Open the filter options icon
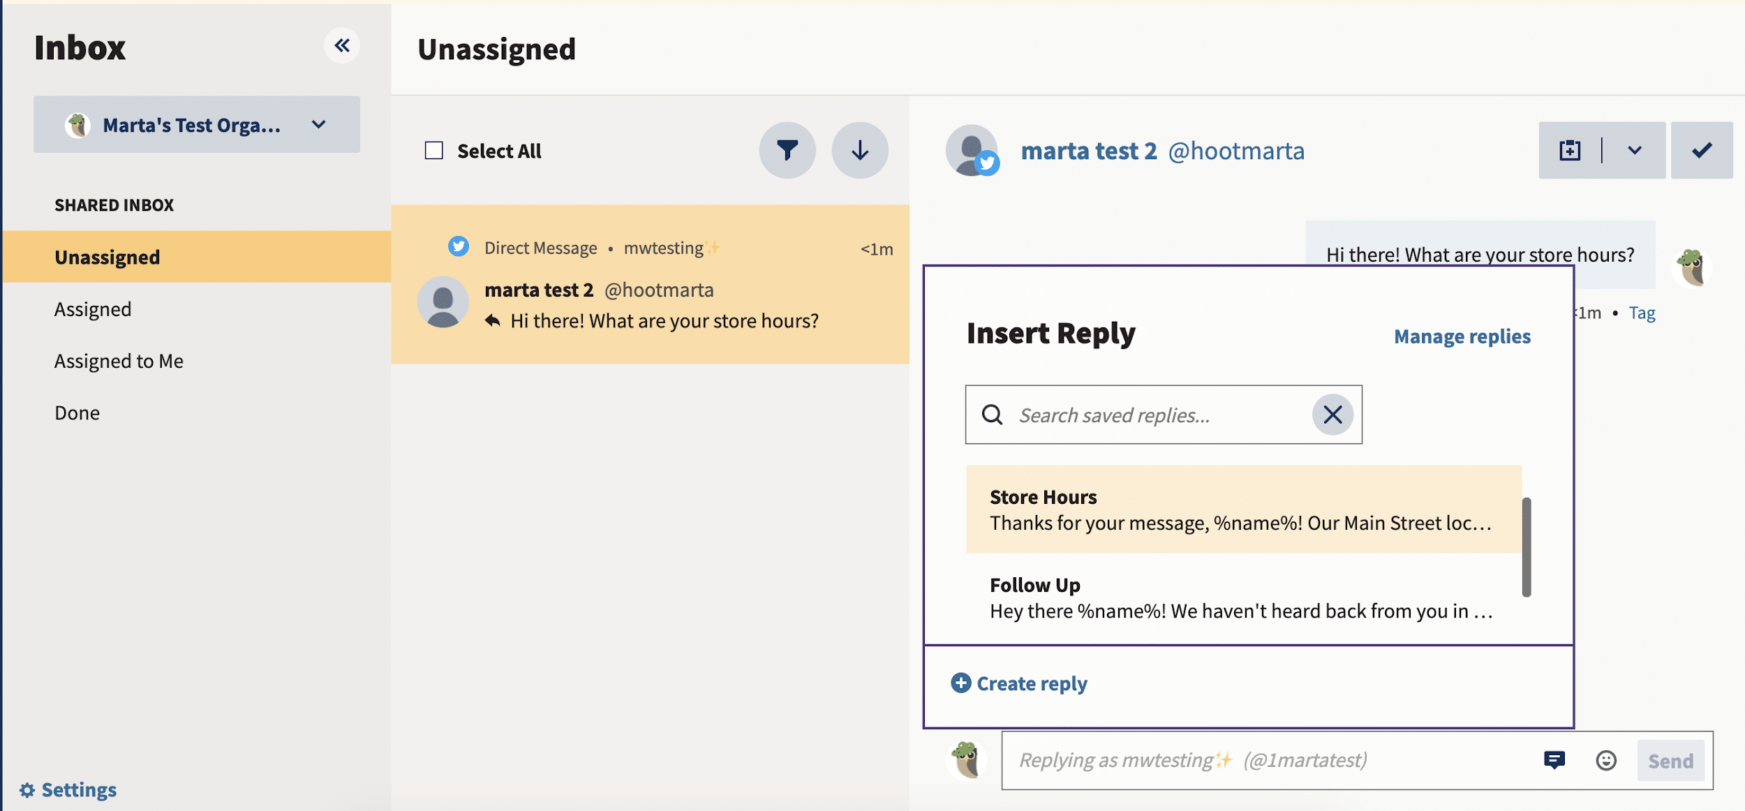Screen dimensions: 1745x811 tap(787, 149)
